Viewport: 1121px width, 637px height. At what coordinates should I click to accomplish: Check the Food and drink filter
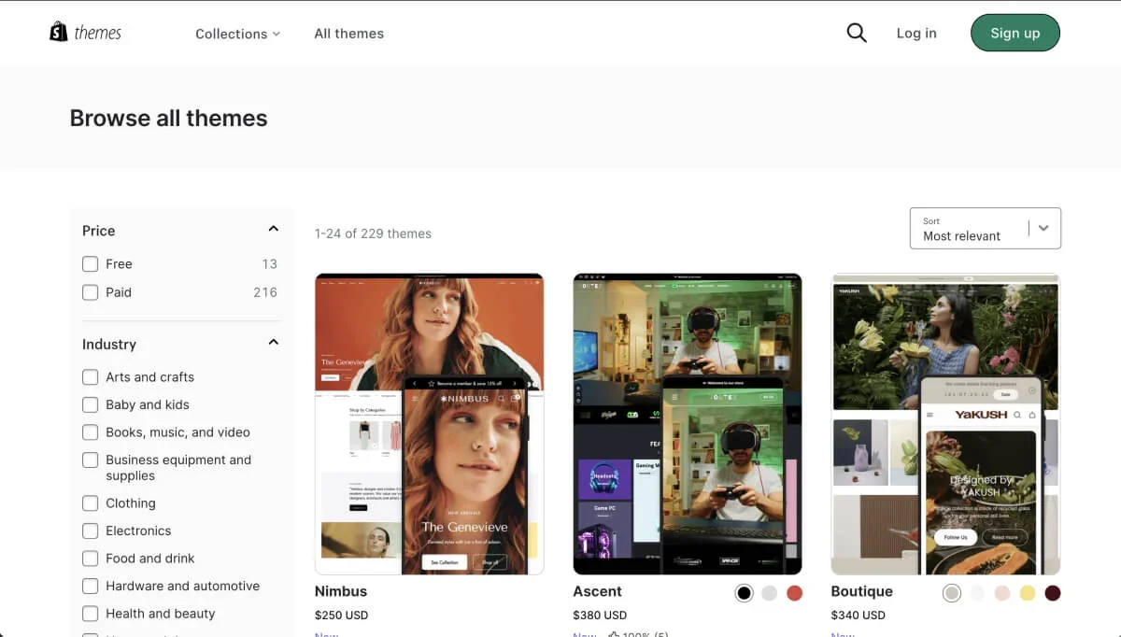pyautogui.click(x=90, y=558)
